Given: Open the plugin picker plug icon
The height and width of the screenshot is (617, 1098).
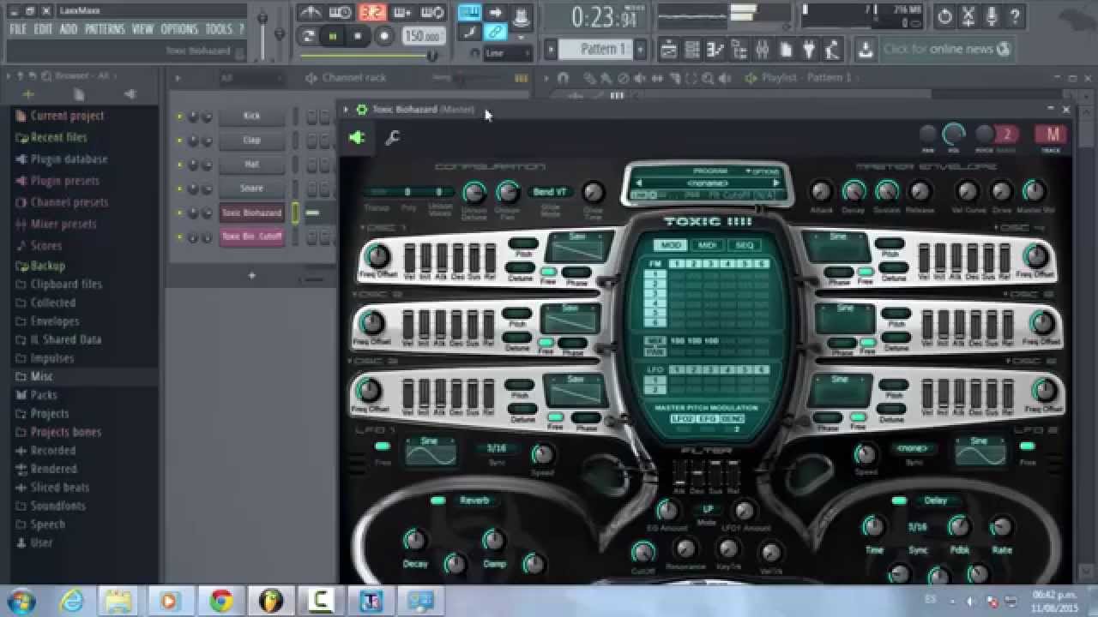Looking at the screenshot, I should tap(808, 50).
